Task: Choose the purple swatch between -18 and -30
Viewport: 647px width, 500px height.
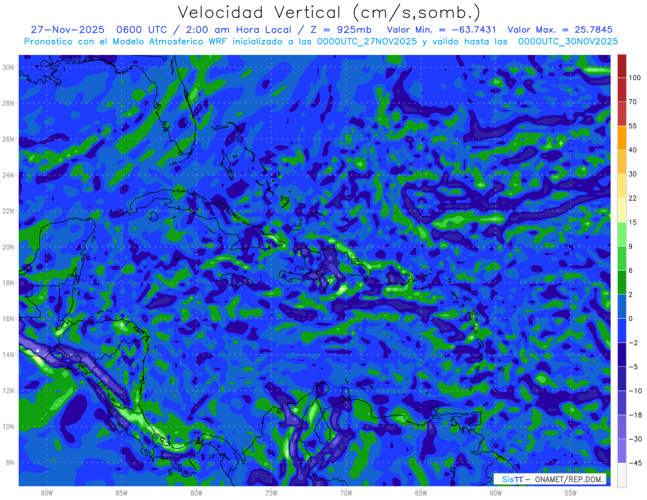Action: (622, 427)
